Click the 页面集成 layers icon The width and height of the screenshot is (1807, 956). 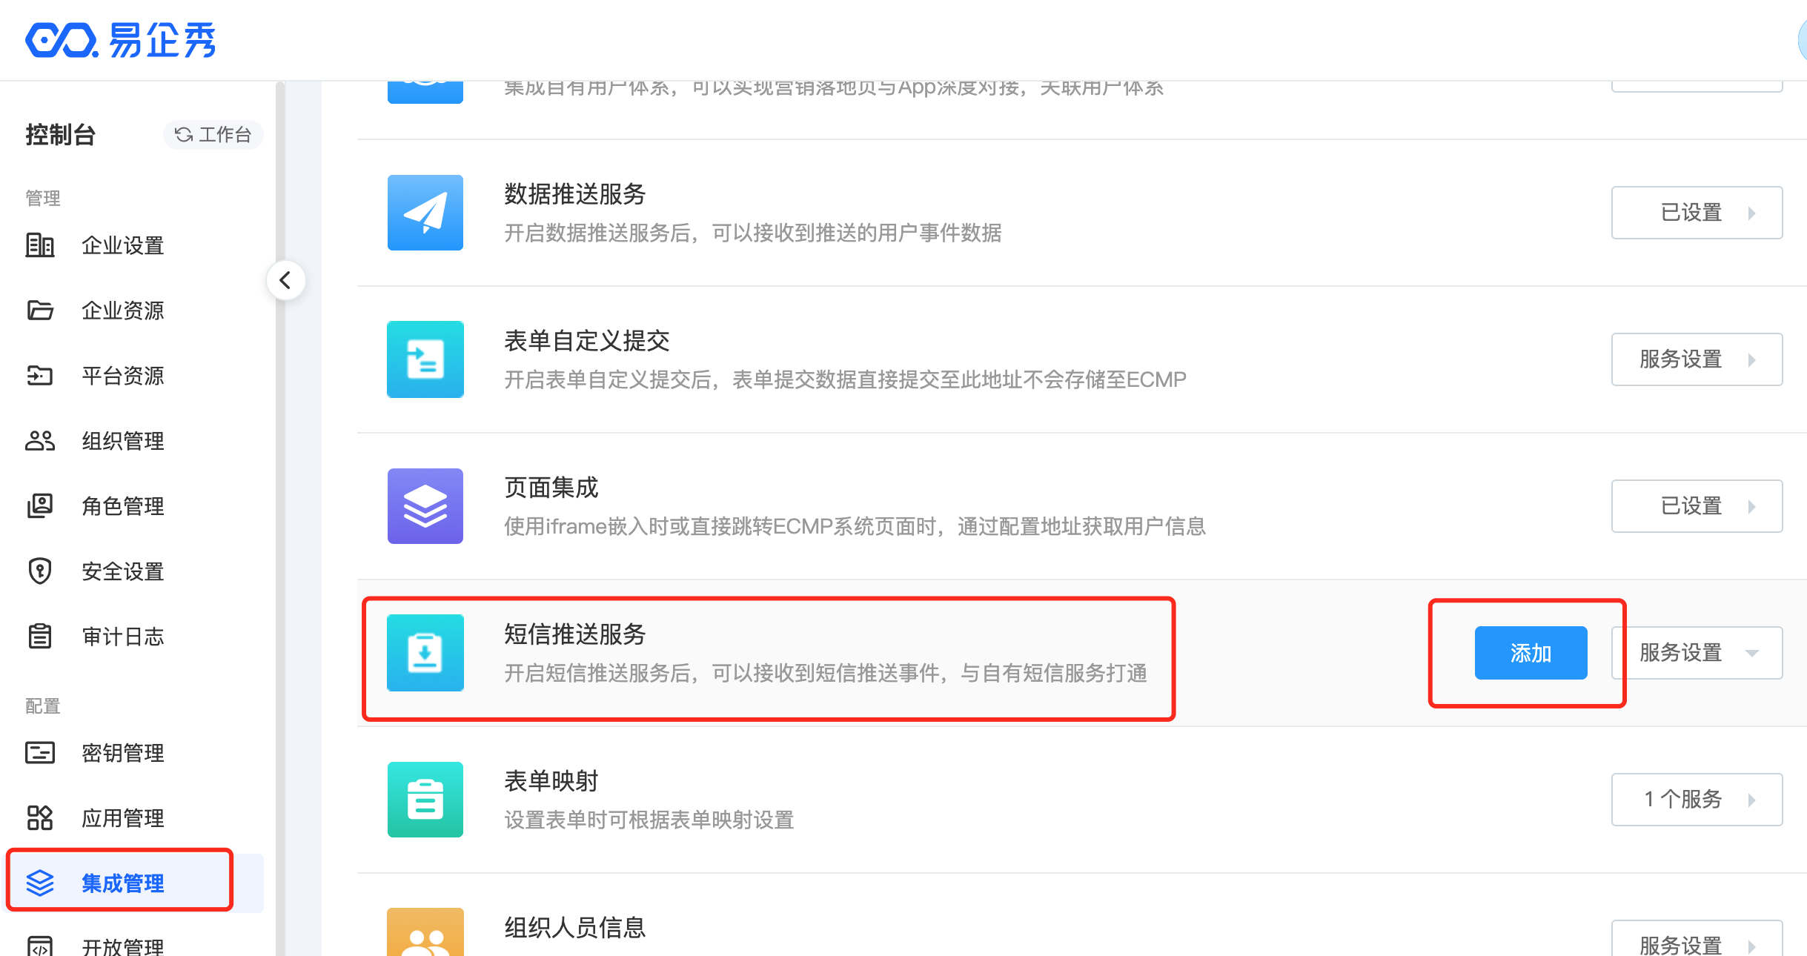pos(425,506)
